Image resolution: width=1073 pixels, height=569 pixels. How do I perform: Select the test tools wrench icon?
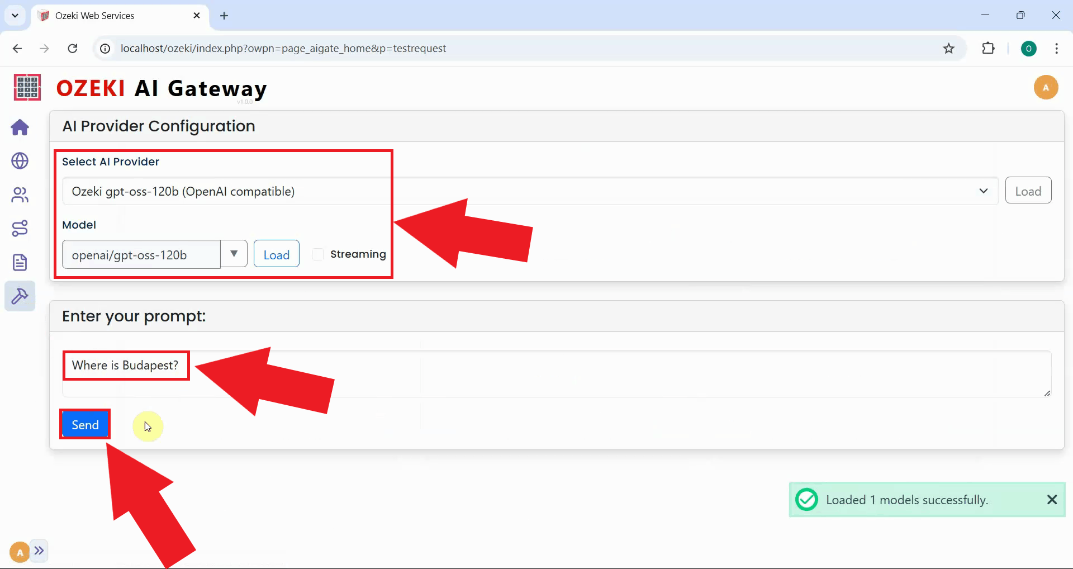[x=20, y=296]
